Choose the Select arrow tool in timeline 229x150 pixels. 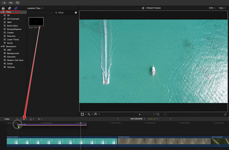[39, 119]
